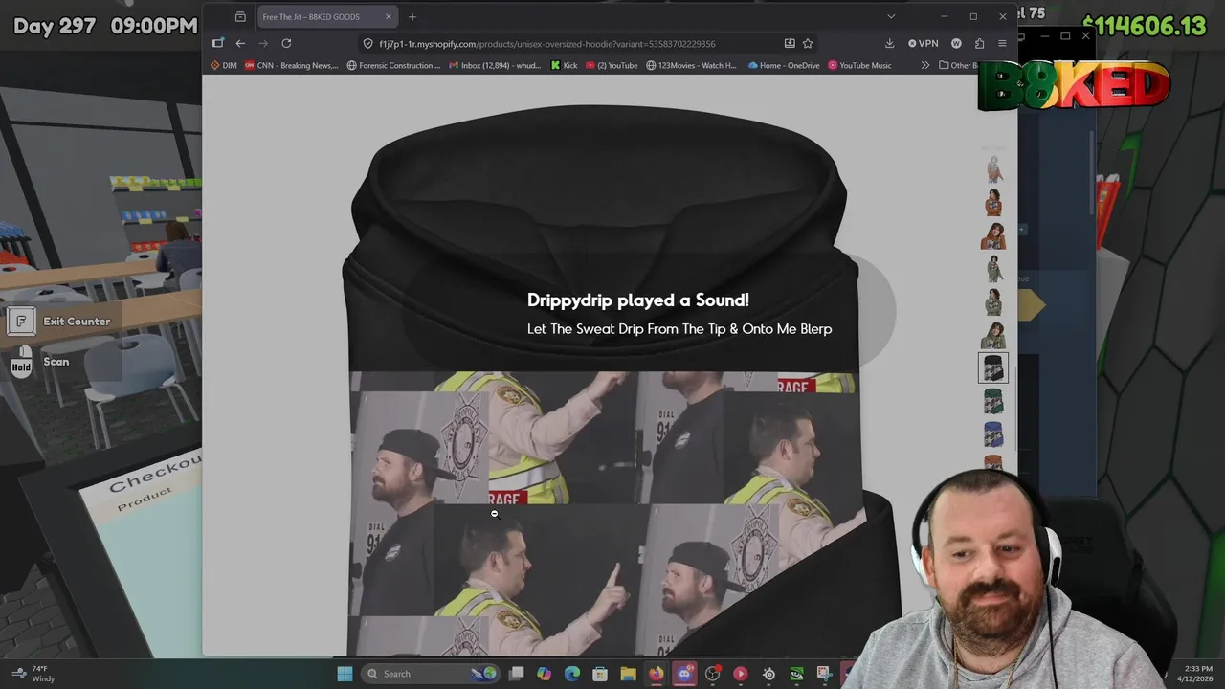Open Snipping Tool from taskbar
Image resolution: width=1225 pixels, height=689 pixels.
(x=824, y=674)
